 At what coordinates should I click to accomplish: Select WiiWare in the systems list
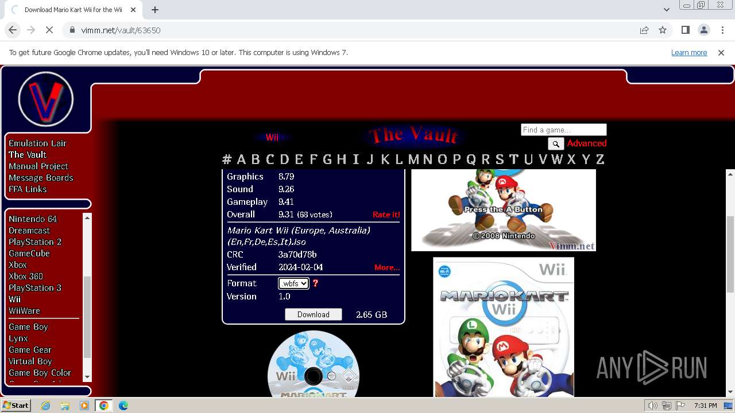[x=24, y=311]
